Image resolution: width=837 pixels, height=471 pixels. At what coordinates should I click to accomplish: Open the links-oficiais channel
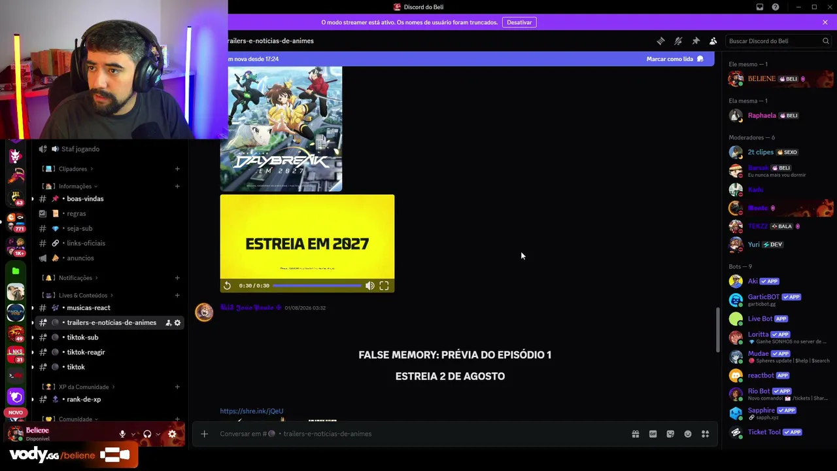pos(109,243)
